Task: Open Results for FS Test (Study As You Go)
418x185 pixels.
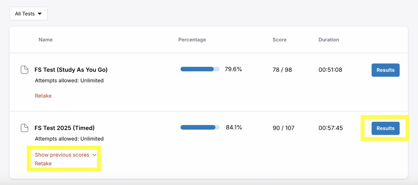Action: pyautogui.click(x=385, y=70)
